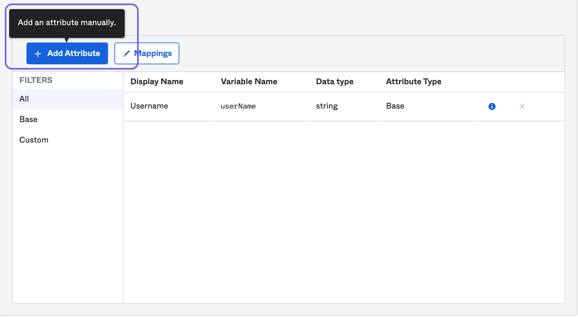The height and width of the screenshot is (317, 578).
Task: Click the Attribute Type column header
Action: pos(414,82)
